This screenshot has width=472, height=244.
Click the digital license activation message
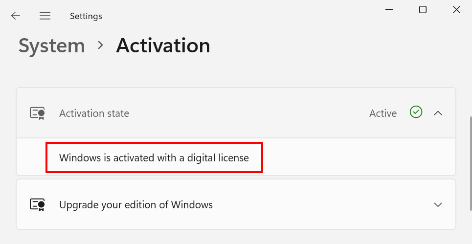coord(154,158)
